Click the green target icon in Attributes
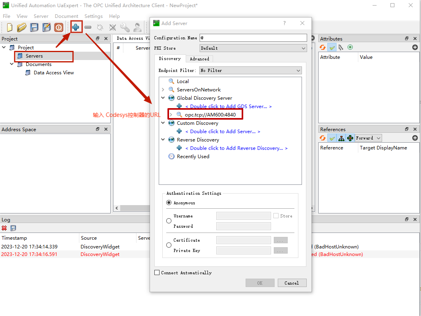The height and width of the screenshot is (316, 421). 350,47
